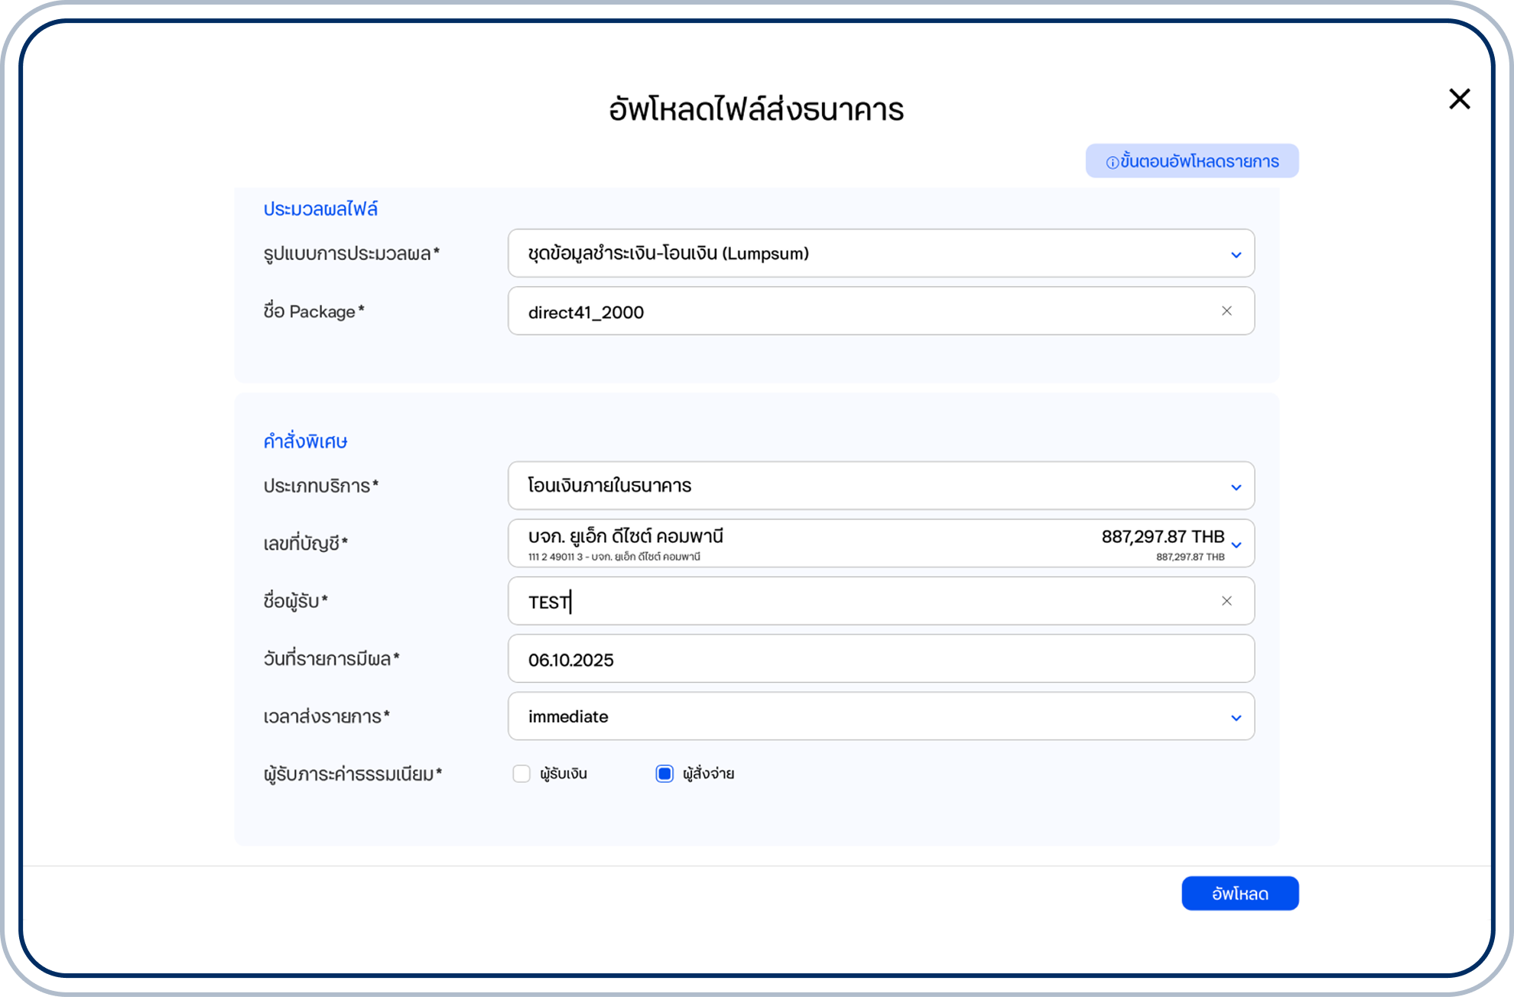Click the chevron icon on the immediate field

(x=1236, y=716)
